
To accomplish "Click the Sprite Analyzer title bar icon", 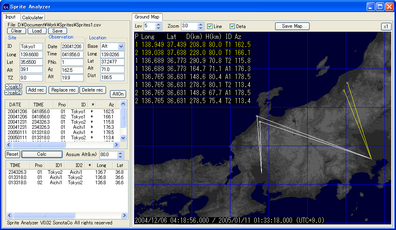I will coord(6,6).
